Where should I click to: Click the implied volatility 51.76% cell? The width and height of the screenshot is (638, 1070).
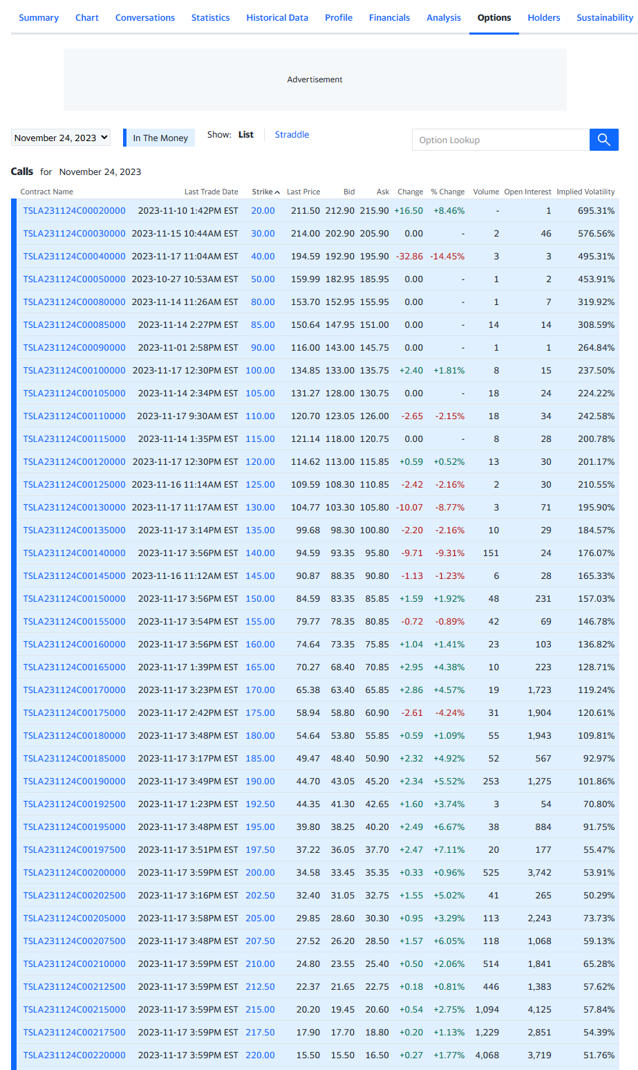599,1055
